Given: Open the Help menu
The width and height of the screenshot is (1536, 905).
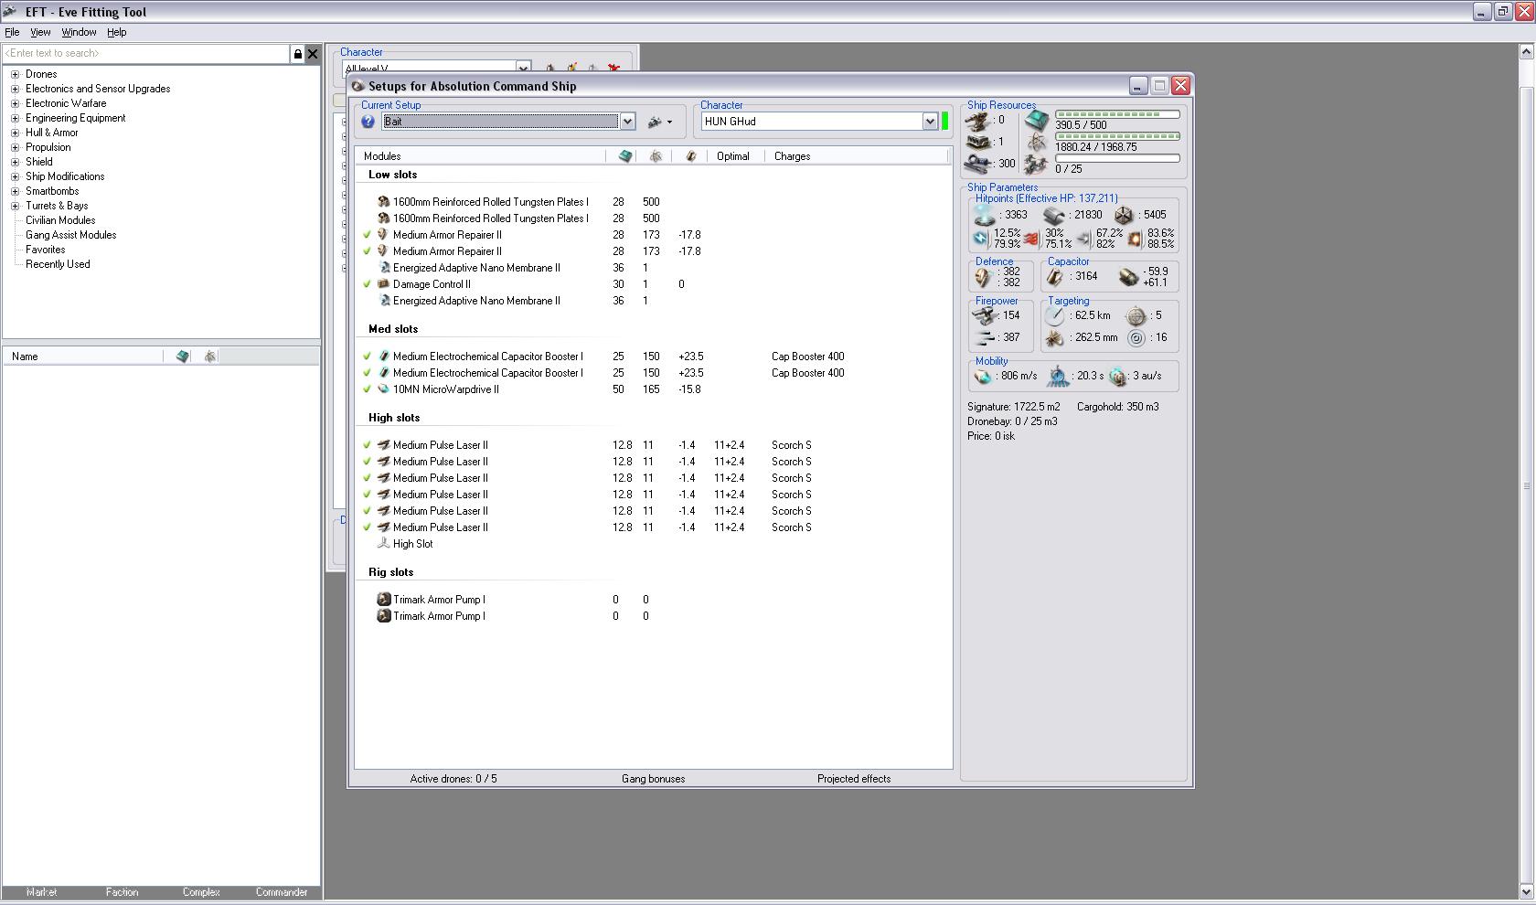Looking at the screenshot, I should (117, 32).
